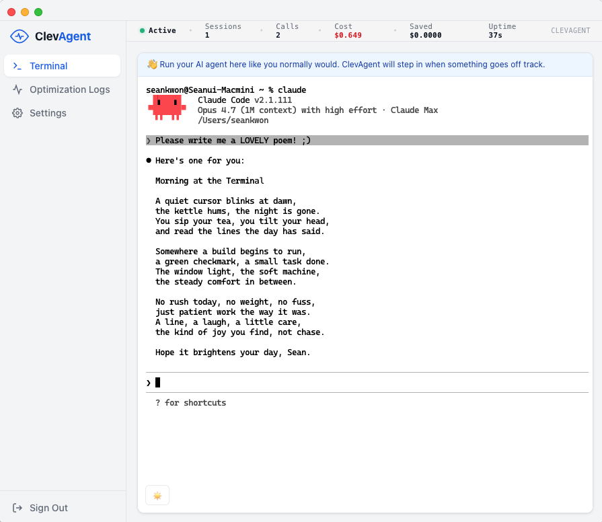
Task: Click the Sessions counter in status bar
Action: coord(223,31)
